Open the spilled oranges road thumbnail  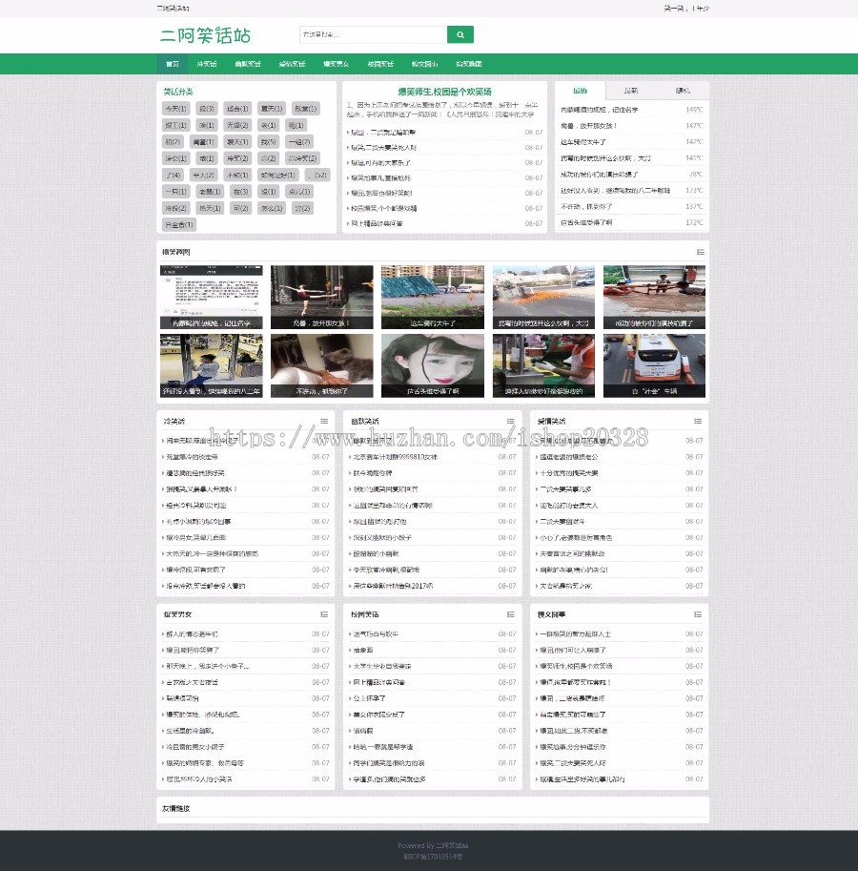click(543, 298)
